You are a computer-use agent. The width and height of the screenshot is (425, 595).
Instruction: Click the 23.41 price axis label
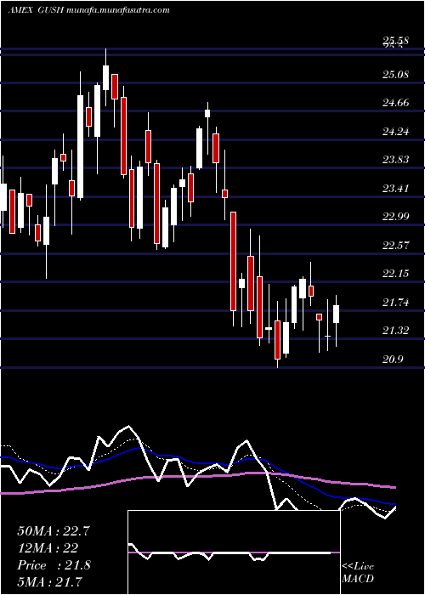pyautogui.click(x=395, y=188)
